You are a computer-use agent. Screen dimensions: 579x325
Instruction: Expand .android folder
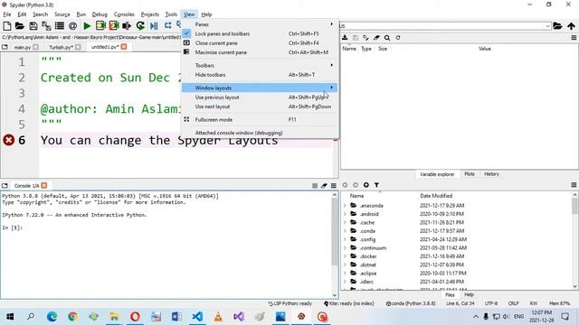[345, 214]
